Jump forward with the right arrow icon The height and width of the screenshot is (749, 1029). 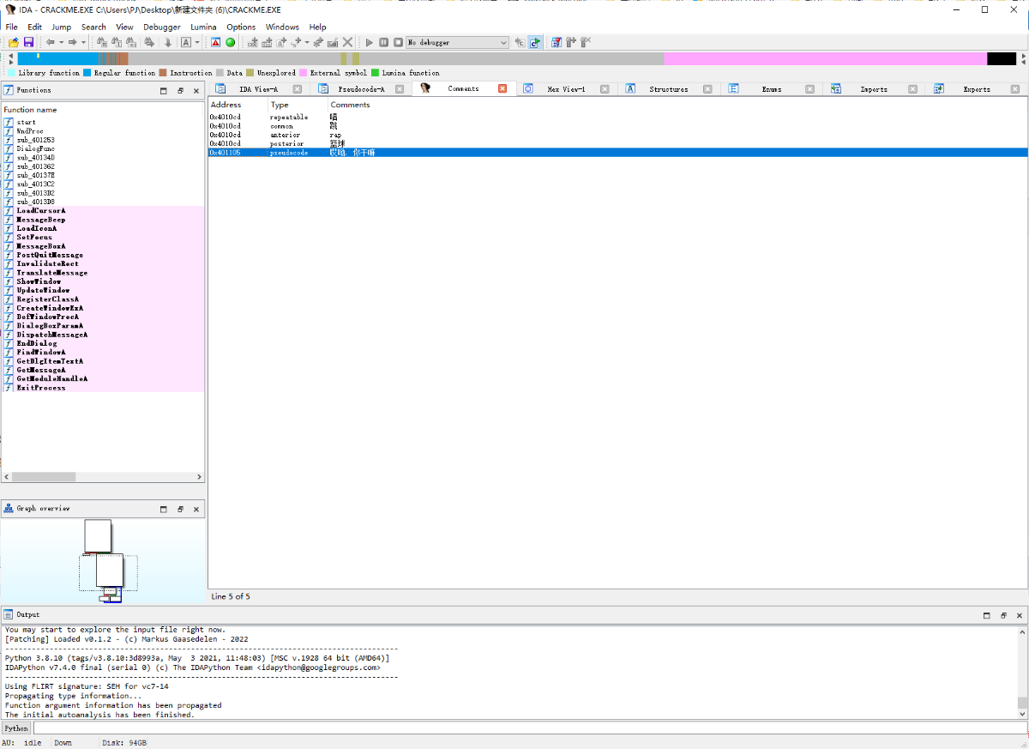click(73, 42)
